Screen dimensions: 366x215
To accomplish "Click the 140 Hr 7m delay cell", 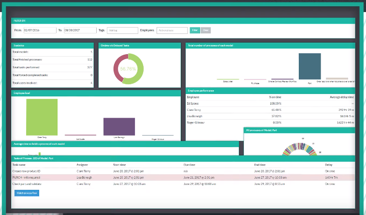I will (x=331, y=178).
